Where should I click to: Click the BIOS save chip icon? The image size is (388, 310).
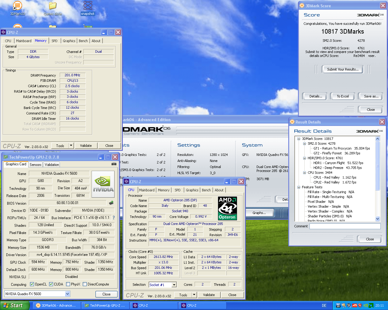[111, 203]
